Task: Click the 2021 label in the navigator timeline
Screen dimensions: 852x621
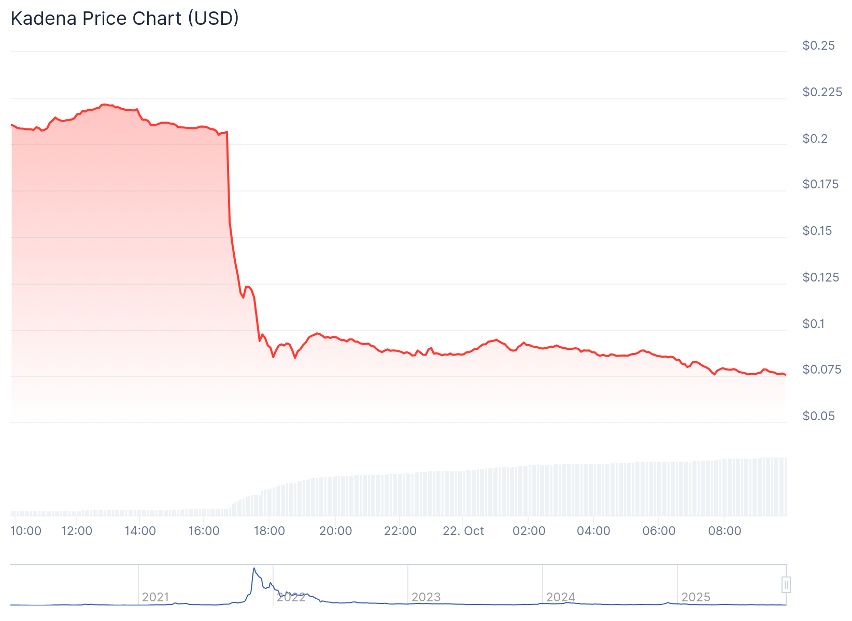Action: coord(155,597)
